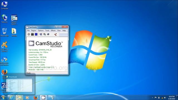178x100 pixels.
Task: Click the third view icon before red icon
Action: tap(48, 34)
